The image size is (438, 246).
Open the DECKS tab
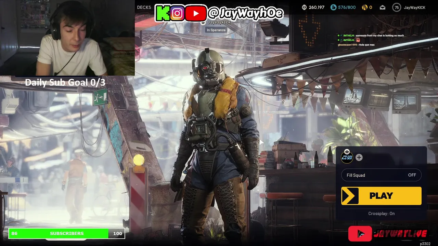(144, 7)
